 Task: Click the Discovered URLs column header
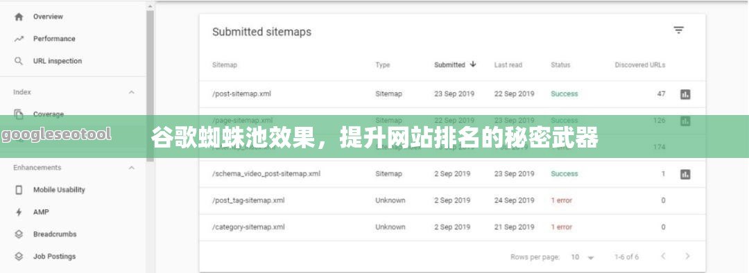pyautogui.click(x=640, y=65)
